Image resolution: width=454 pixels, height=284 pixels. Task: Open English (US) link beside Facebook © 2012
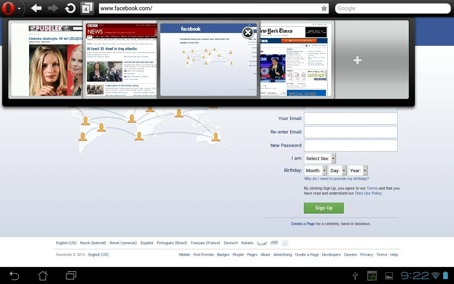pyautogui.click(x=99, y=255)
